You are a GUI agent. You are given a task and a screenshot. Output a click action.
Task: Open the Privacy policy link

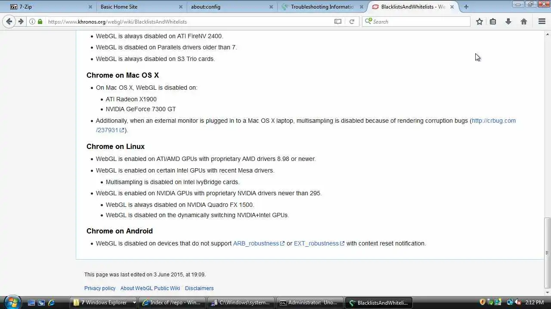tap(100, 288)
